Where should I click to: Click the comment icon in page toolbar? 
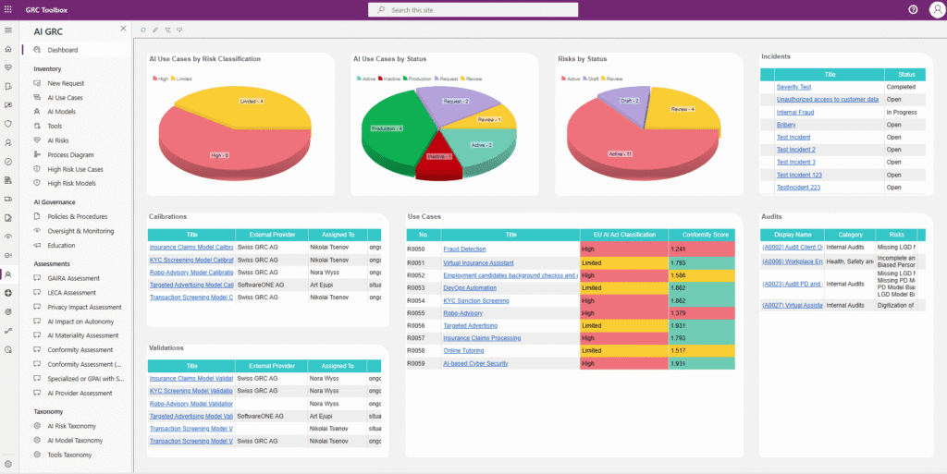[179, 30]
